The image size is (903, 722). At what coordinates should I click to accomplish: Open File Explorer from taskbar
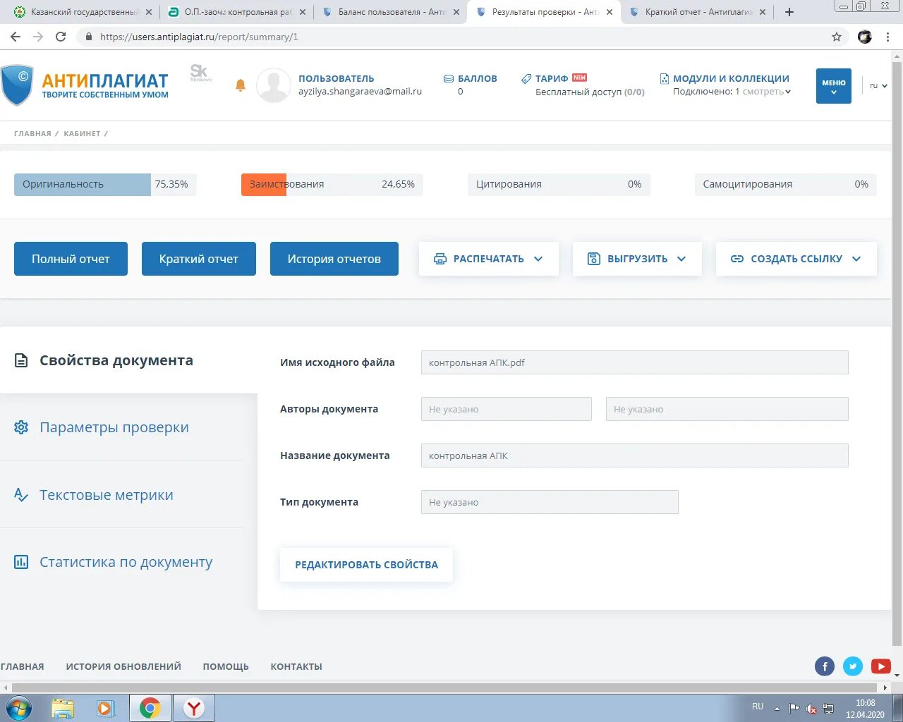click(x=63, y=708)
